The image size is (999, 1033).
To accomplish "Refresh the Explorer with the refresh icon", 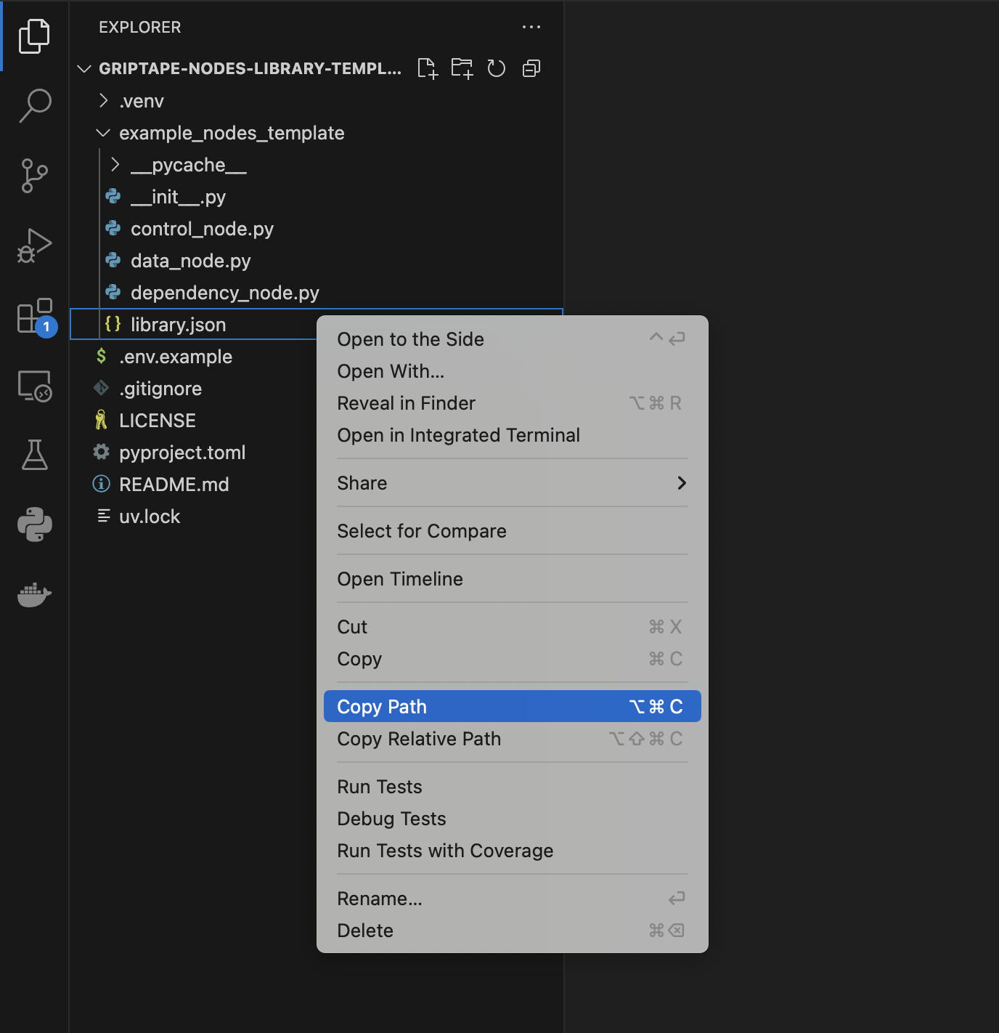I will (x=497, y=68).
